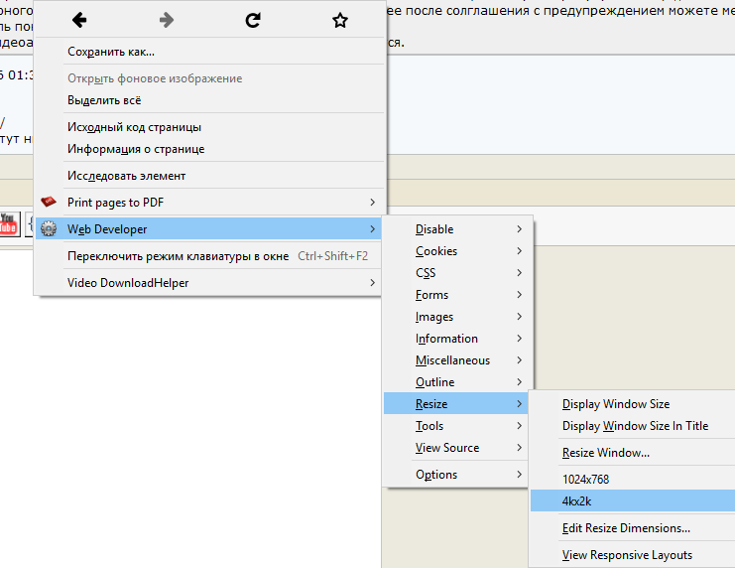The image size is (735, 568).
Task: Click the Print pages to PDF icon
Action: [x=49, y=203]
